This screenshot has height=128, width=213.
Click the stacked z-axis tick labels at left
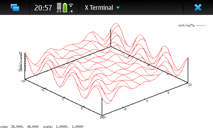[x=20, y=62]
